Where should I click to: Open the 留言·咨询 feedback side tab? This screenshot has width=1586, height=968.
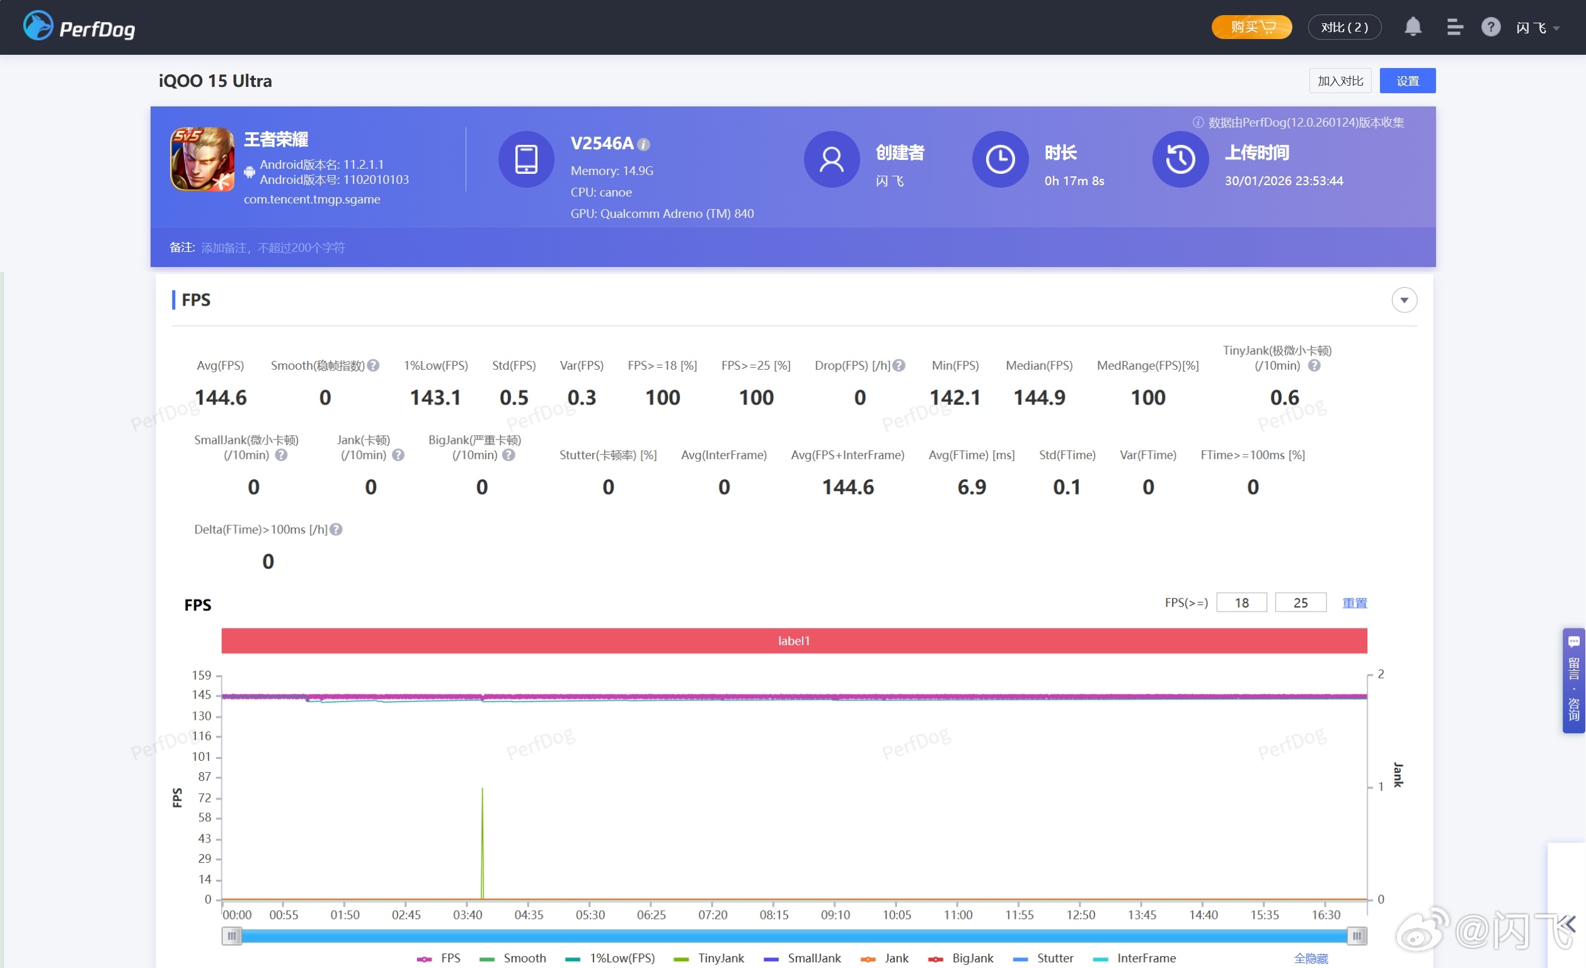pyautogui.click(x=1574, y=680)
